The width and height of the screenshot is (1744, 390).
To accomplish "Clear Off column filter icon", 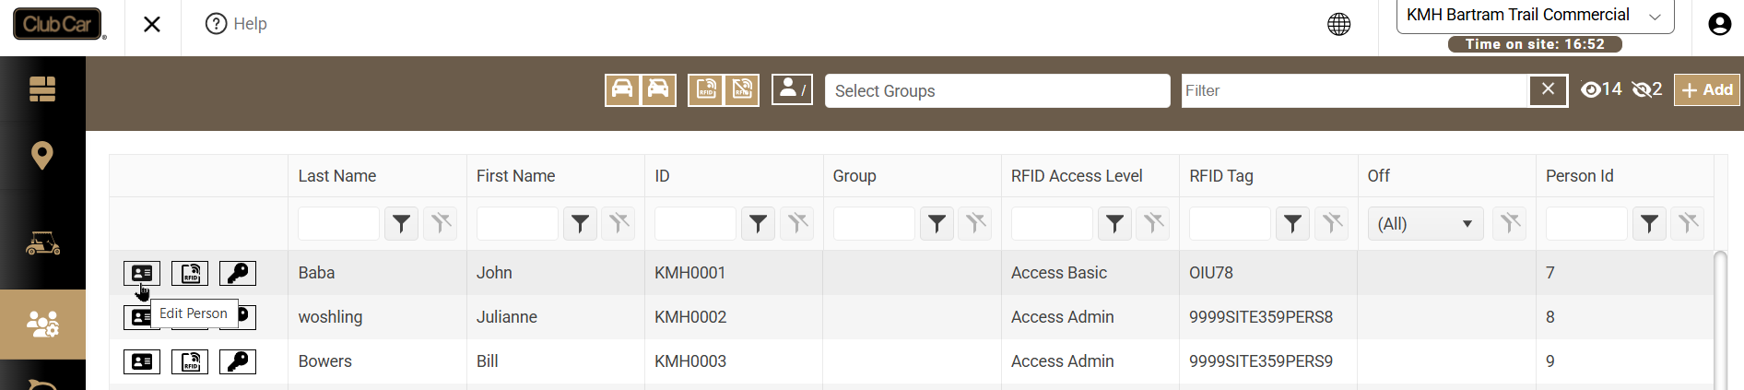I will coord(1510,224).
